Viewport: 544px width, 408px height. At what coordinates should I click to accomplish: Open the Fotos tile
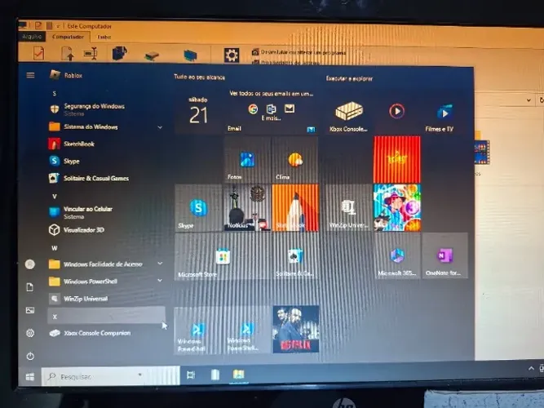247,159
